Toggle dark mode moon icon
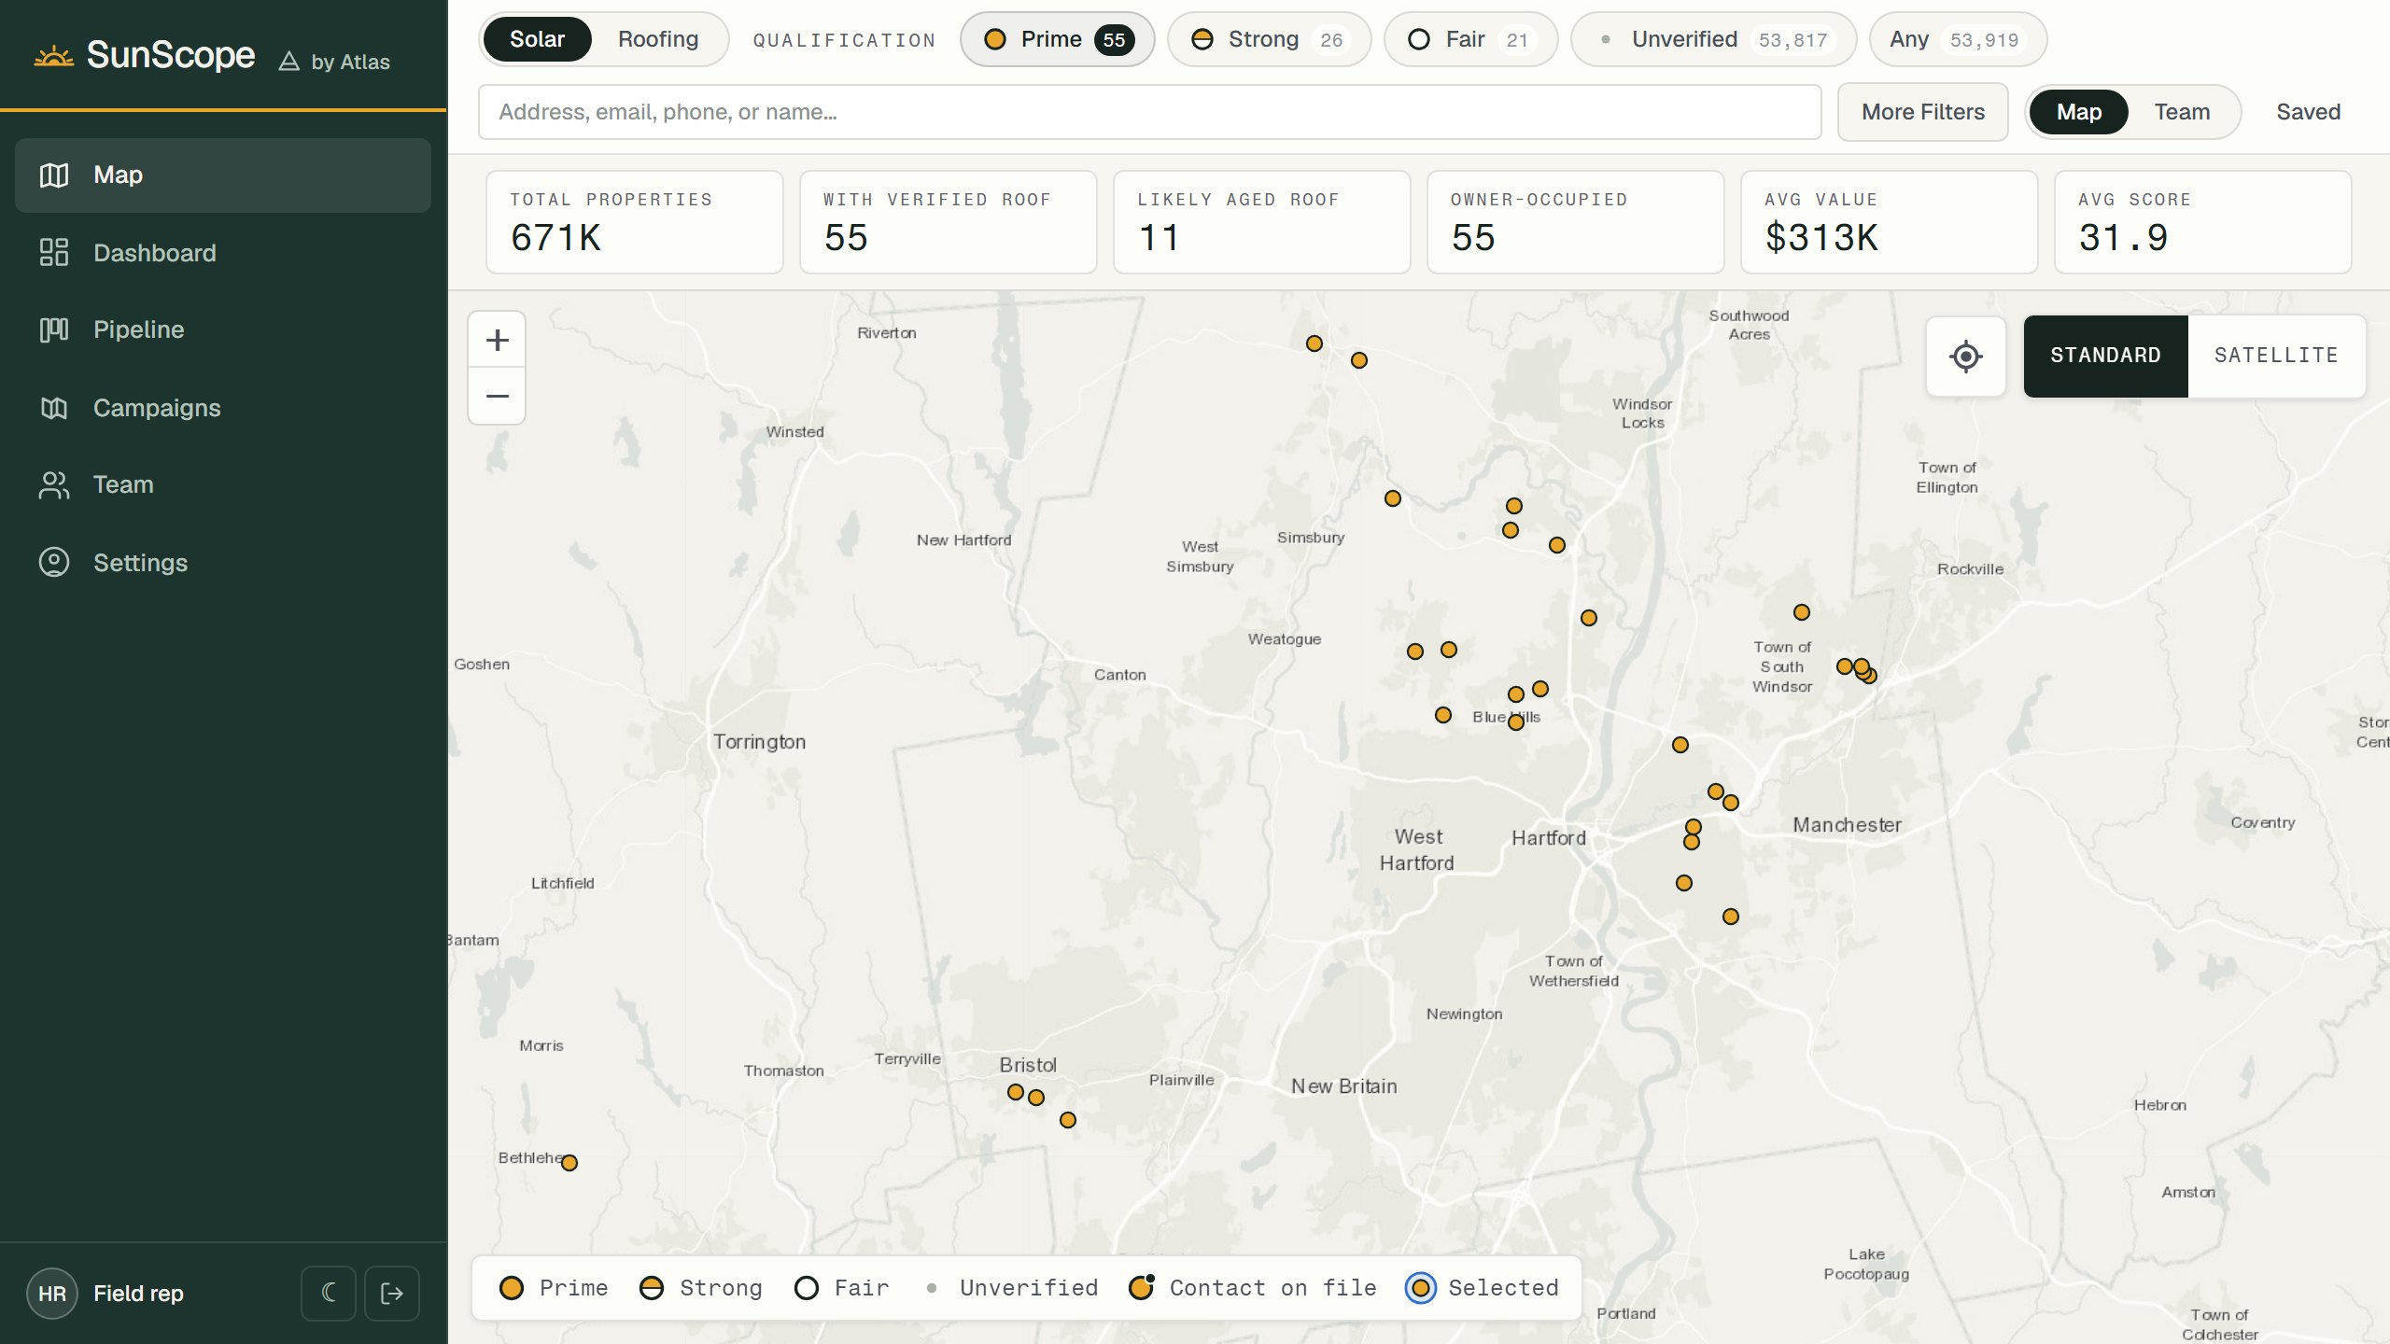2390x1344 pixels. tap(329, 1294)
